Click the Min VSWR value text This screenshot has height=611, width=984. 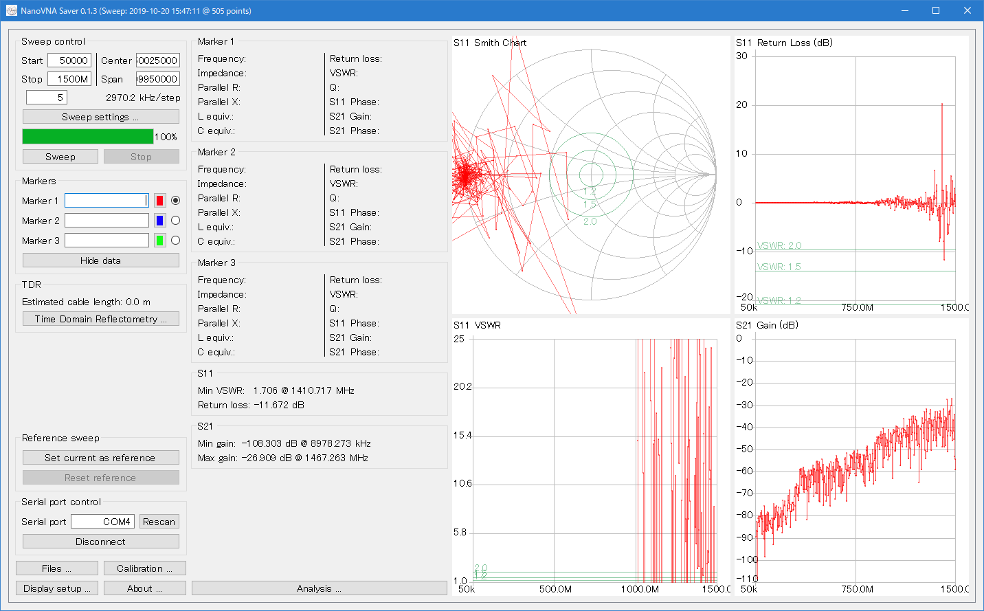[304, 390]
